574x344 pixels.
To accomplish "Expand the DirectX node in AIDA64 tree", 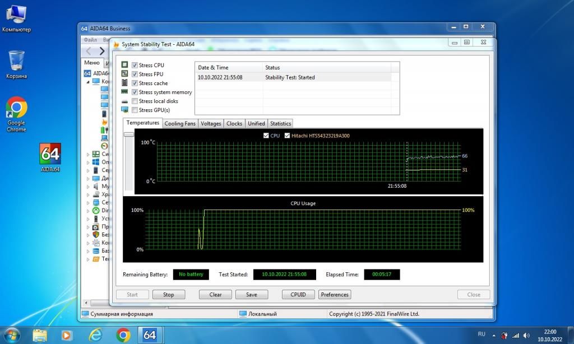I will coord(88,211).
